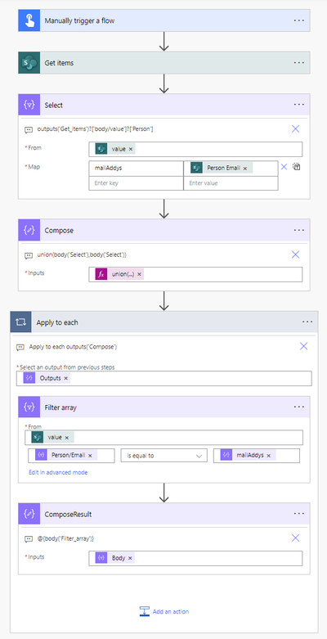Open the Filter array ellipsis menu
Viewport: 327px width, 639px height.
299,407
